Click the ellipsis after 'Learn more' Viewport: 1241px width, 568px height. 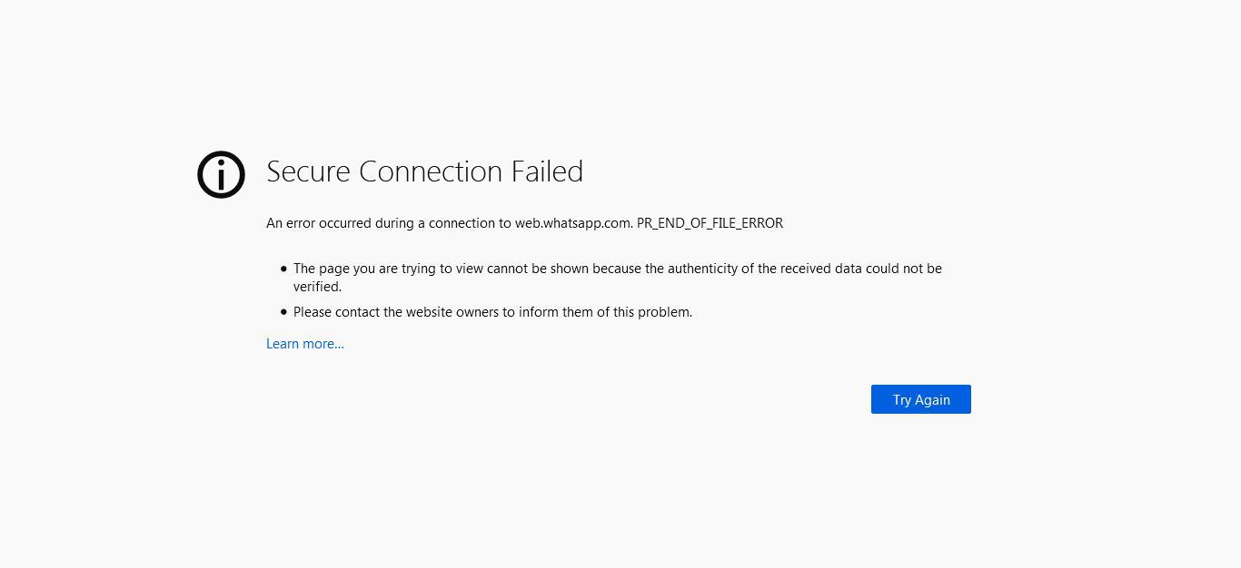pyautogui.click(x=339, y=344)
